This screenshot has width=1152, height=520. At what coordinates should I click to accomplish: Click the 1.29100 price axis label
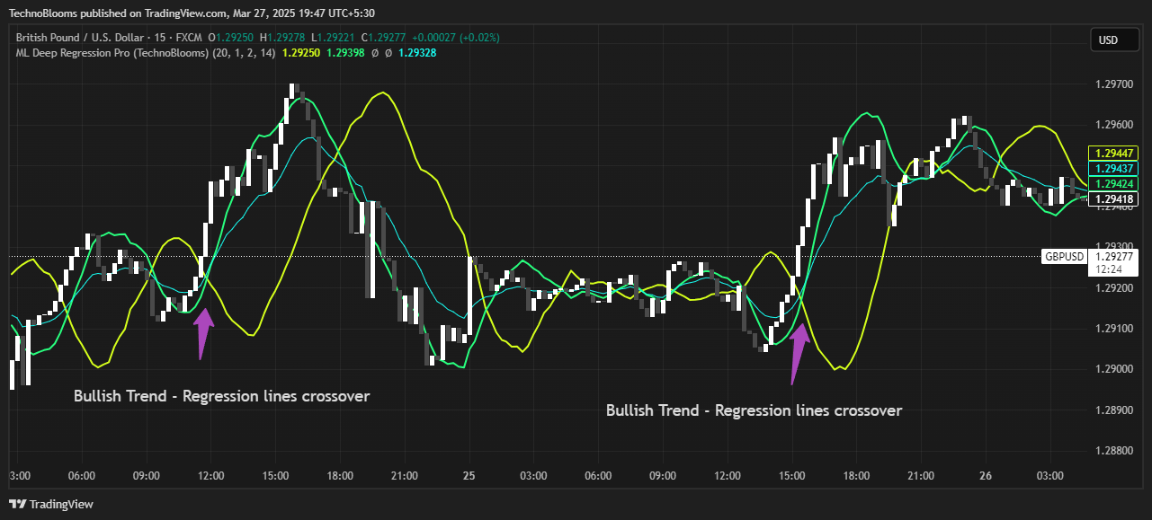pos(1114,329)
